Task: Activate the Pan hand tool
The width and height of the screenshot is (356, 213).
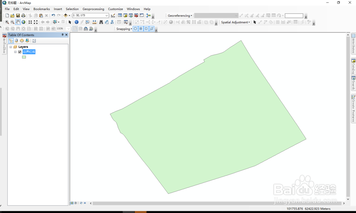Action: (18, 22)
